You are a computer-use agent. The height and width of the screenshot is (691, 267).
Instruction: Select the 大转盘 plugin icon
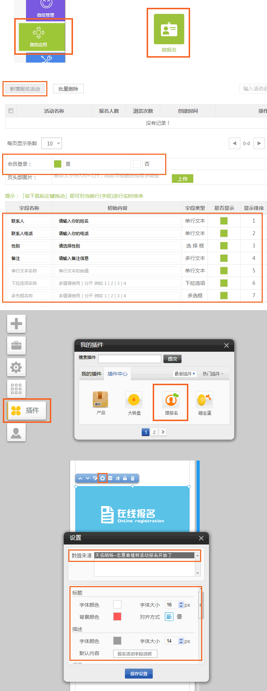[134, 400]
